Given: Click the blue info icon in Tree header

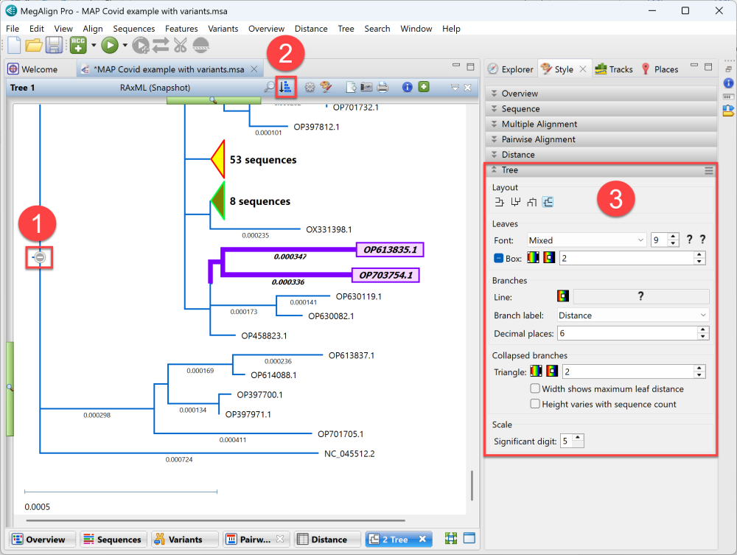Looking at the screenshot, I should [408, 87].
